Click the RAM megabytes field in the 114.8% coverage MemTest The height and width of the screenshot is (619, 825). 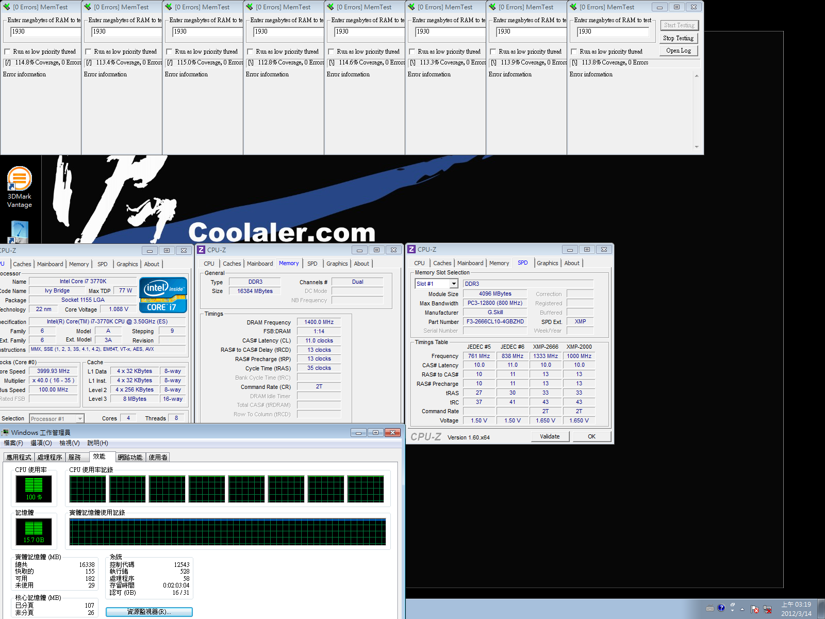click(x=45, y=31)
